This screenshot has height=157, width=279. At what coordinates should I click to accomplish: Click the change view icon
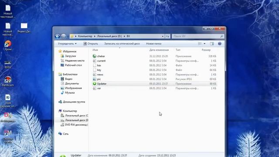click(x=200, y=44)
